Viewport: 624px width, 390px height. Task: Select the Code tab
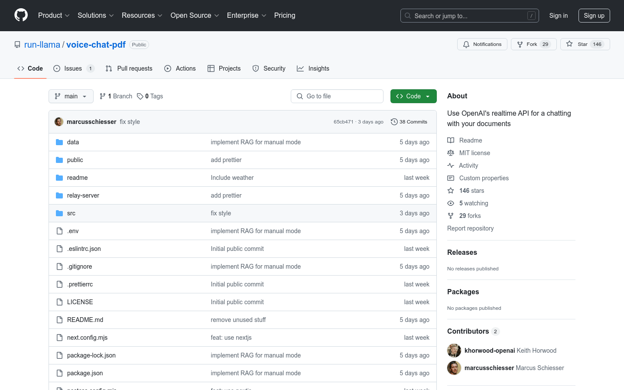(x=30, y=68)
